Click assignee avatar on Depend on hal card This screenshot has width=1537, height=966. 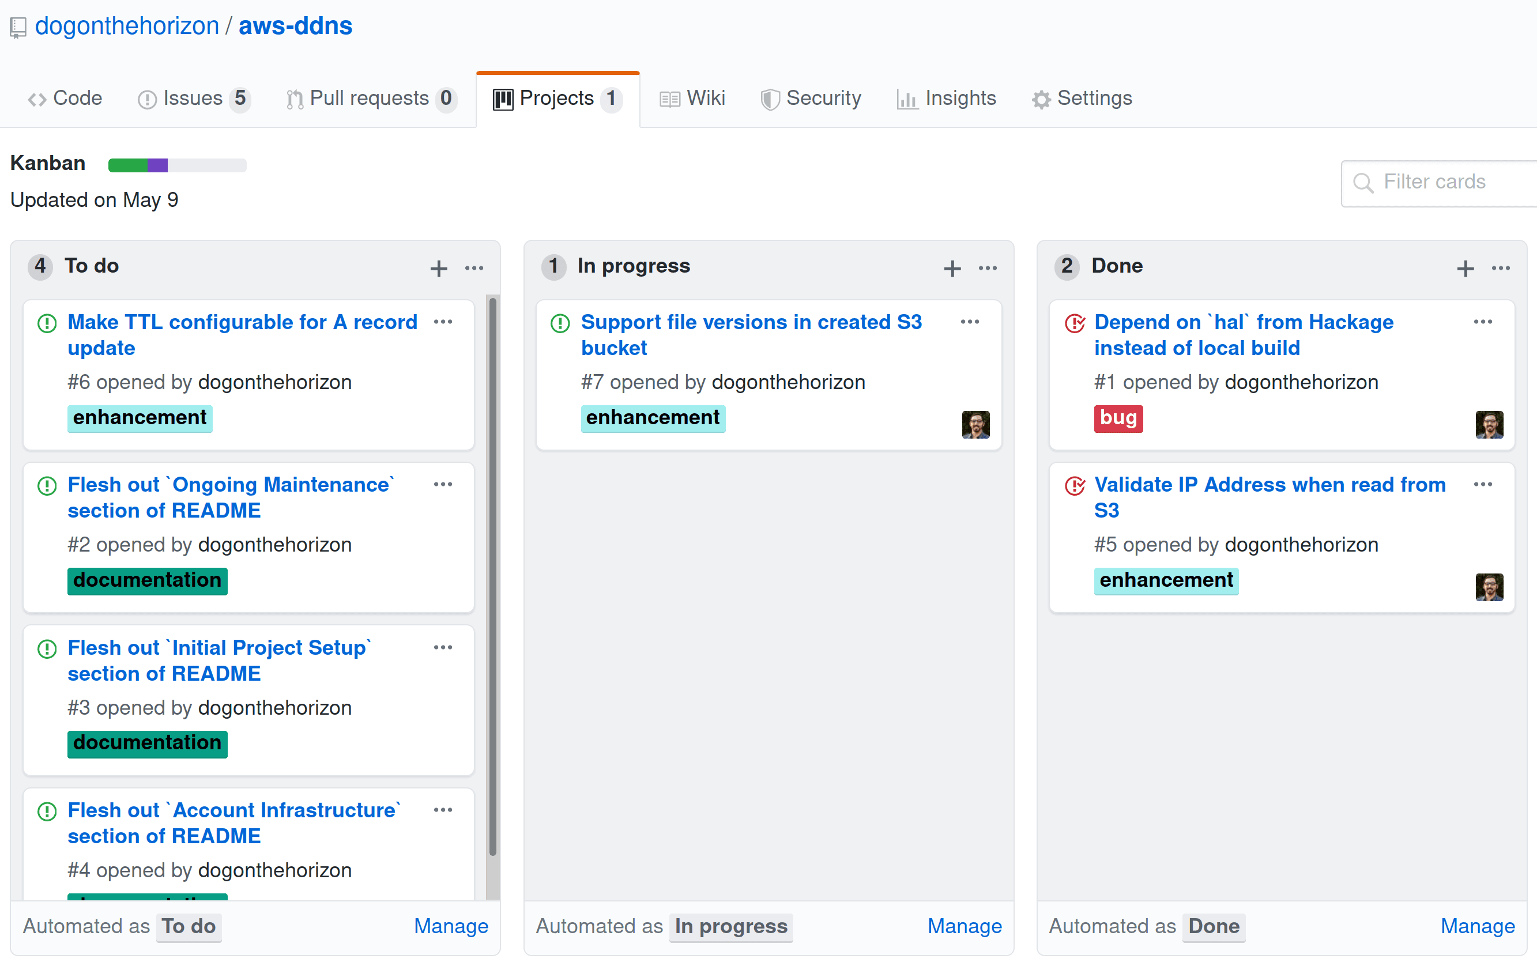click(1489, 424)
